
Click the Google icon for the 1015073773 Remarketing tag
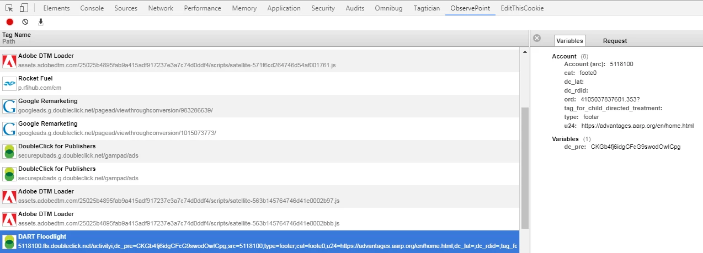(9, 128)
